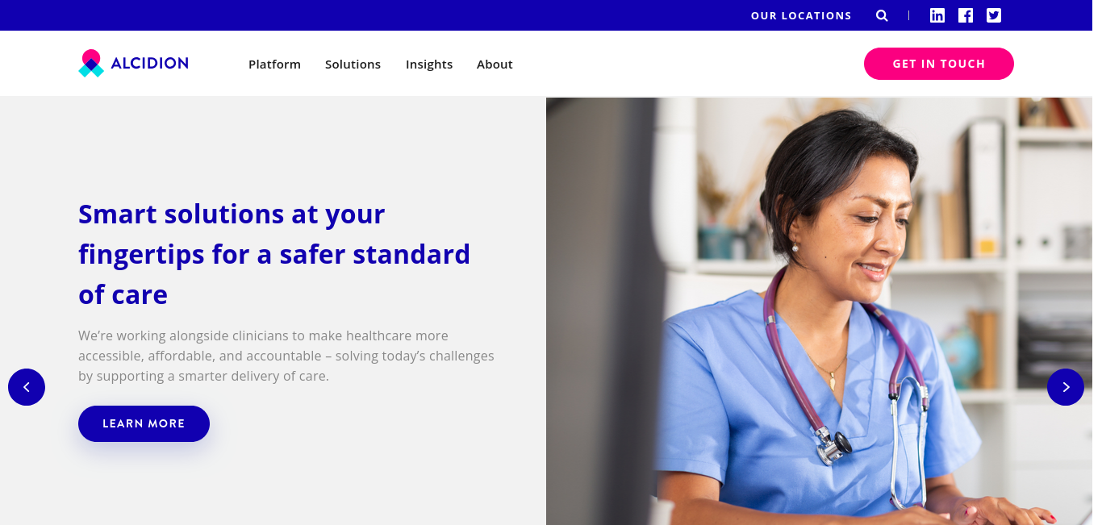Go to previous slide arrow
Screen dimensions: 1102x525
click(x=27, y=387)
